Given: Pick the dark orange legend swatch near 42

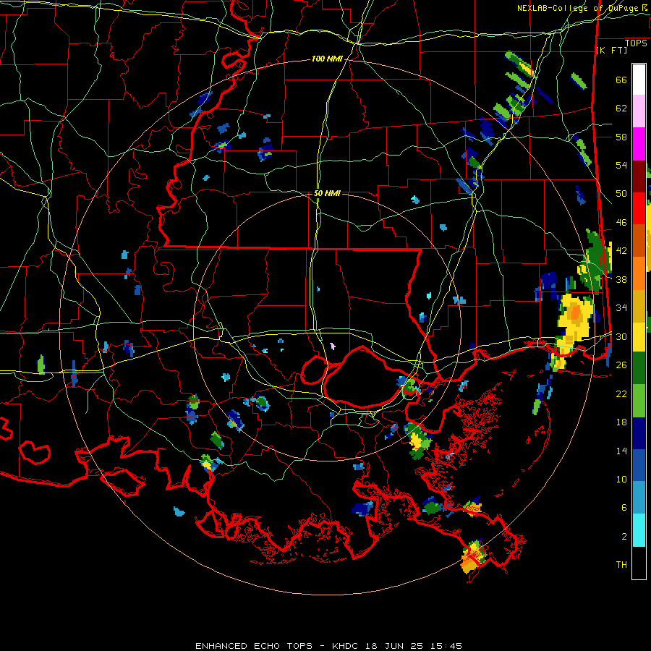Looking at the screenshot, I should pyautogui.click(x=639, y=241).
